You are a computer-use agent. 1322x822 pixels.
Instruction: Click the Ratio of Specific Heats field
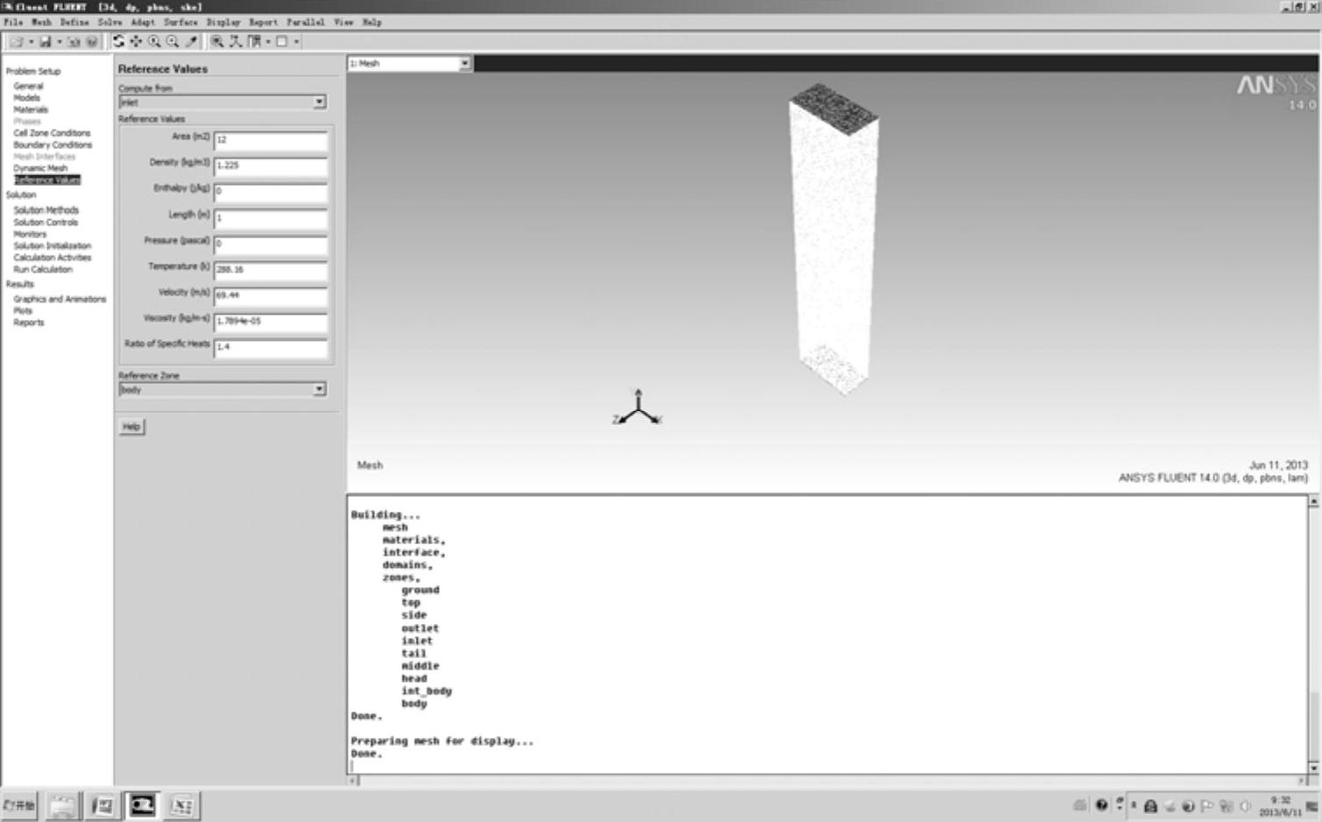pyautogui.click(x=271, y=347)
